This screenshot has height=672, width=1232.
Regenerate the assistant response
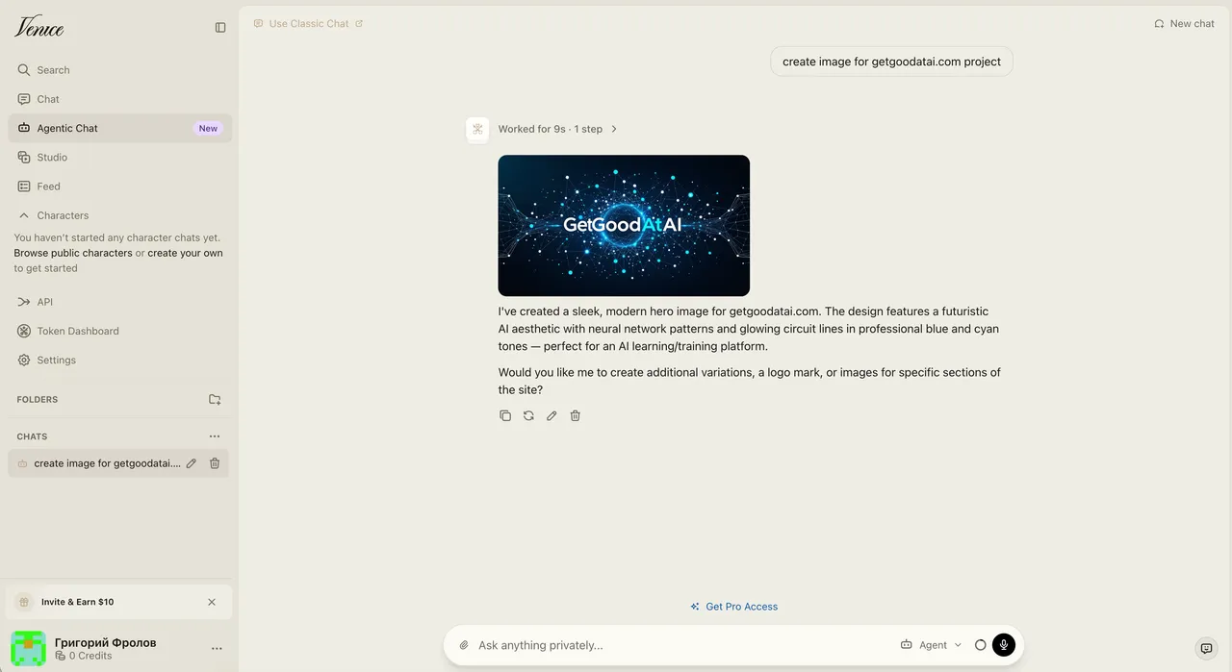point(528,415)
